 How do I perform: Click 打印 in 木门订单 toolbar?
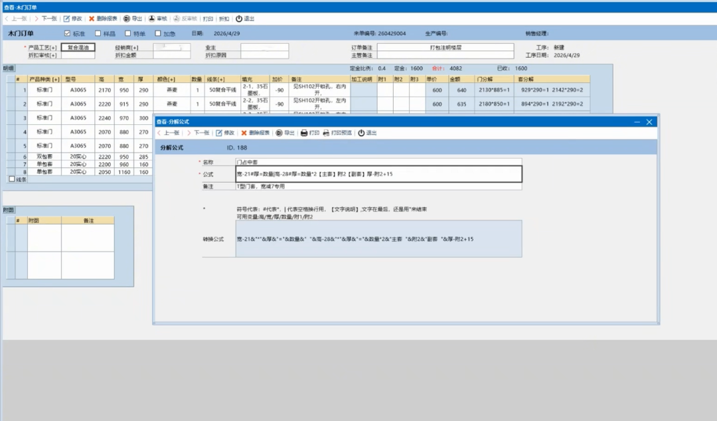(x=208, y=19)
